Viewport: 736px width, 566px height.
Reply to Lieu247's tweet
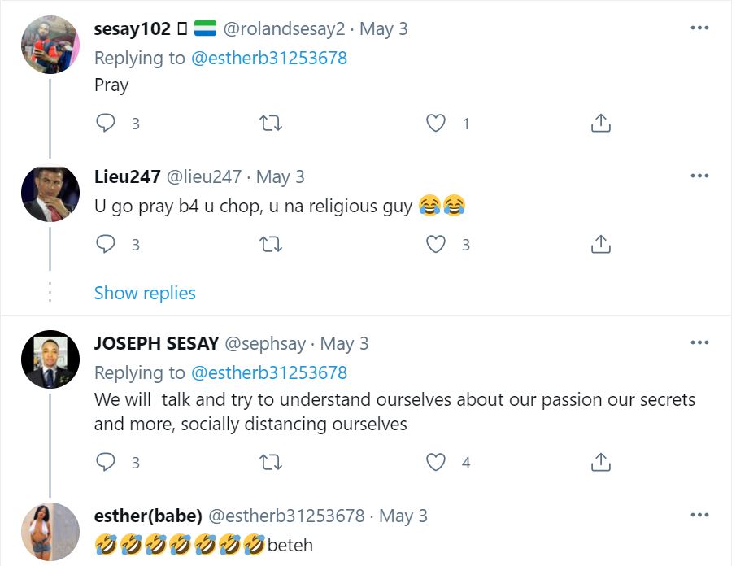tap(107, 244)
